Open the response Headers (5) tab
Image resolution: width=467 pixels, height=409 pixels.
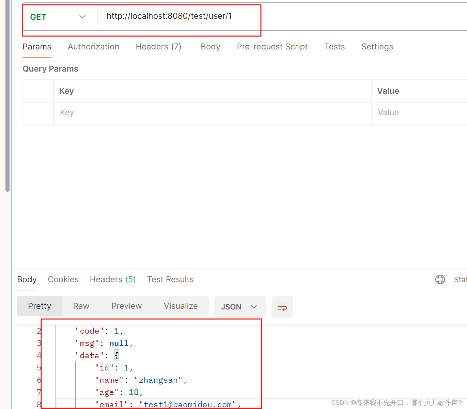click(x=112, y=279)
